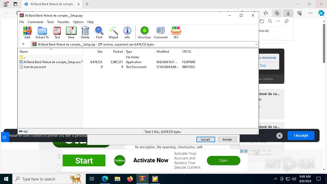
Task: Search downloads magnifier icon
Action: click(270, 21)
